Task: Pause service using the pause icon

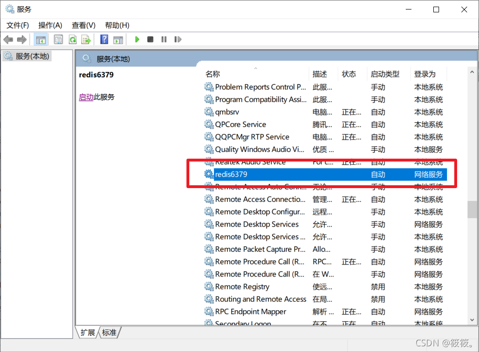Action: [164, 39]
